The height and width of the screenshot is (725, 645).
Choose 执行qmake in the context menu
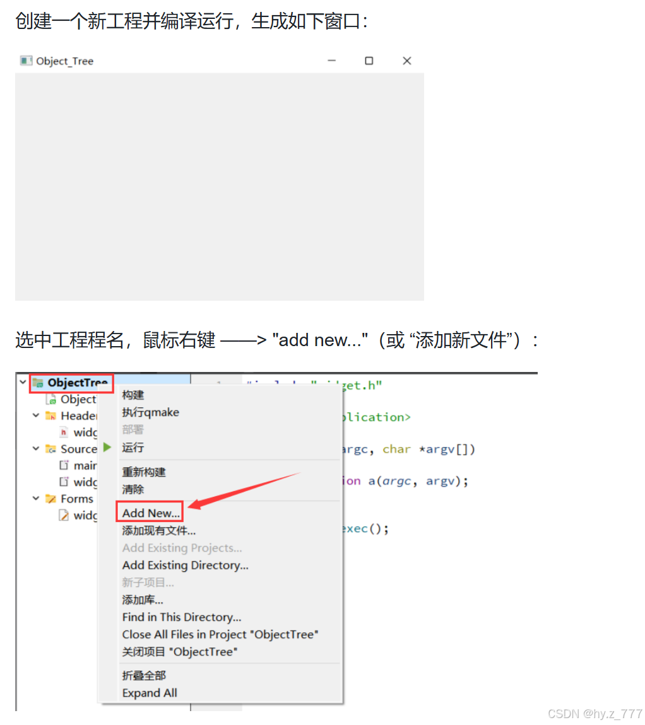click(150, 412)
